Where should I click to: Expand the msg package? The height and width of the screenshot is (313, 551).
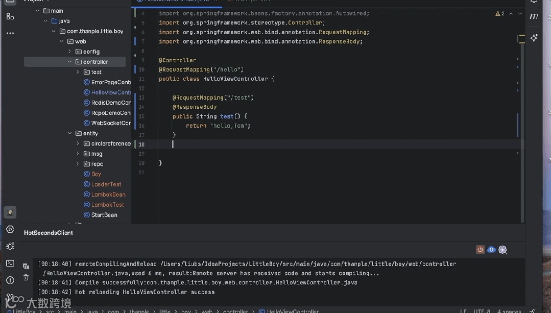(78, 154)
